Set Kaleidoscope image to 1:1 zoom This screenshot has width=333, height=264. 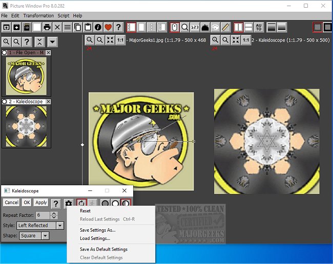pyautogui.click(x=246, y=40)
